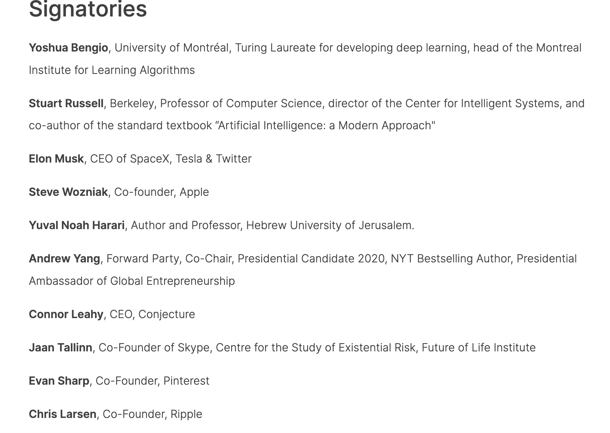Screen dimensions: 610x433
Task: Click the name Yoshua Bengio
Action: (68, 48)
